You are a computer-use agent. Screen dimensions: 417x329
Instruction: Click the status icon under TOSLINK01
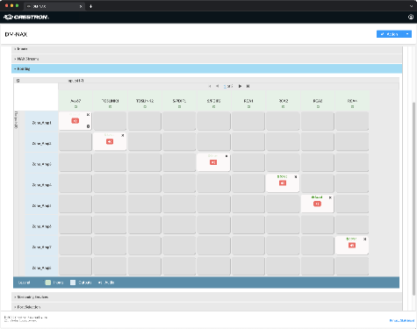110,107
